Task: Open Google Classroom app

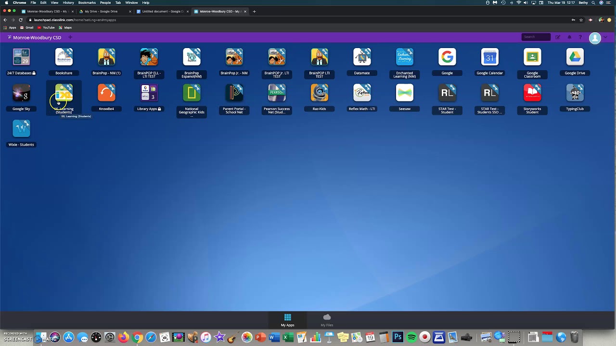Action: click(x=532, y=57)
